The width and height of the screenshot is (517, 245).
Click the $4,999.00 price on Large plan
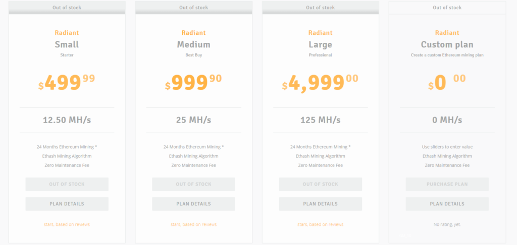(x=320, y=82)
